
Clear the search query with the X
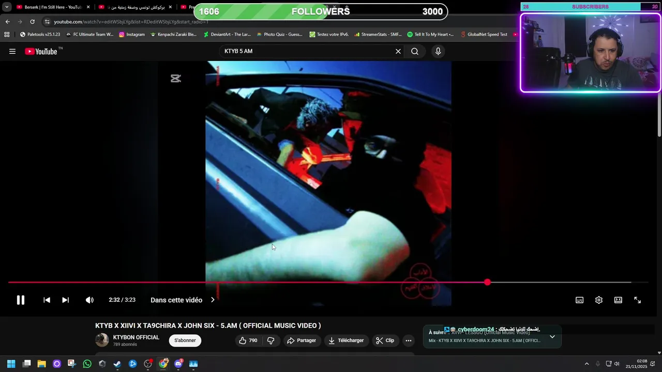pos(398,51)
